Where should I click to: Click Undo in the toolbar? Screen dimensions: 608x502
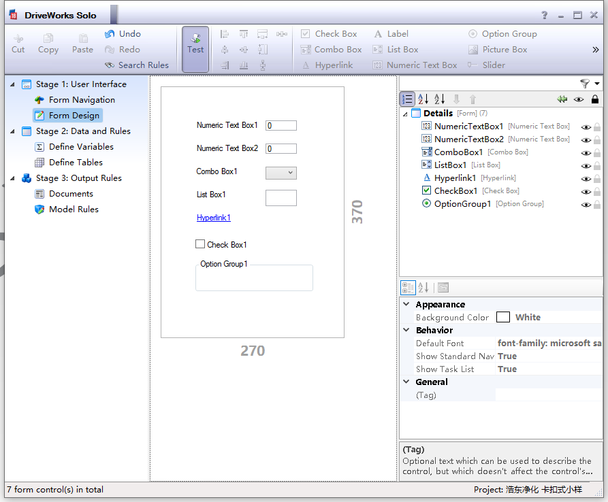(123, 34)
